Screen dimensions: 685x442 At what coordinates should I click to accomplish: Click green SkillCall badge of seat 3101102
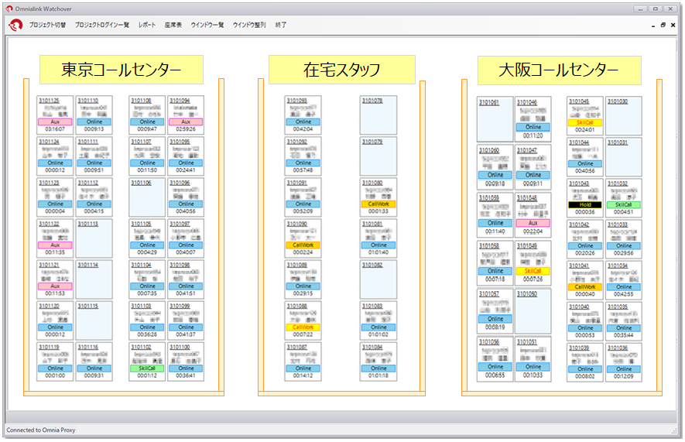pyautogui.click(x=147, y=368)
